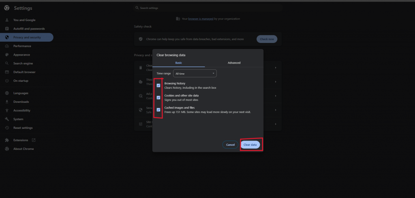Click the ad privacy icon in privacy list

(x=141, y=96)
